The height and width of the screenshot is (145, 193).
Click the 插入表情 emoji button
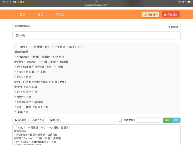point(38,120)
